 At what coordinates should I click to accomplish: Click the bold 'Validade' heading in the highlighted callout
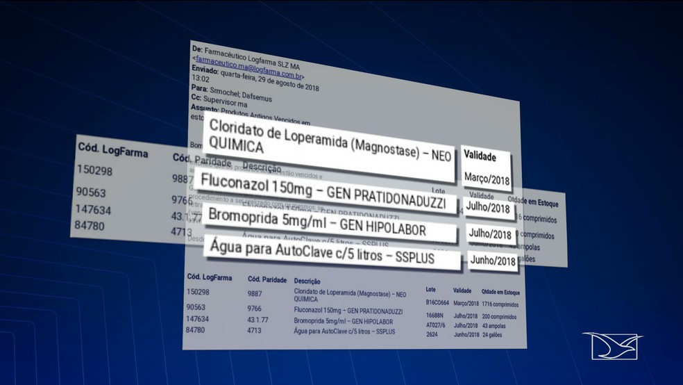pyautogui.click(x=480, y=155)
